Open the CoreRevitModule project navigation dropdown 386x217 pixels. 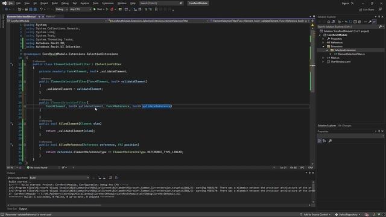57,21
